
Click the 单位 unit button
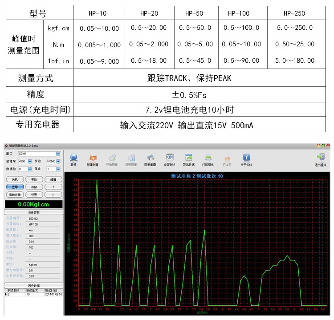point(34,179)
